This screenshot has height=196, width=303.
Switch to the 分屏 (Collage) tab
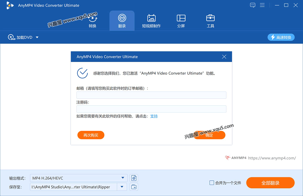click(x=181, y=21)
